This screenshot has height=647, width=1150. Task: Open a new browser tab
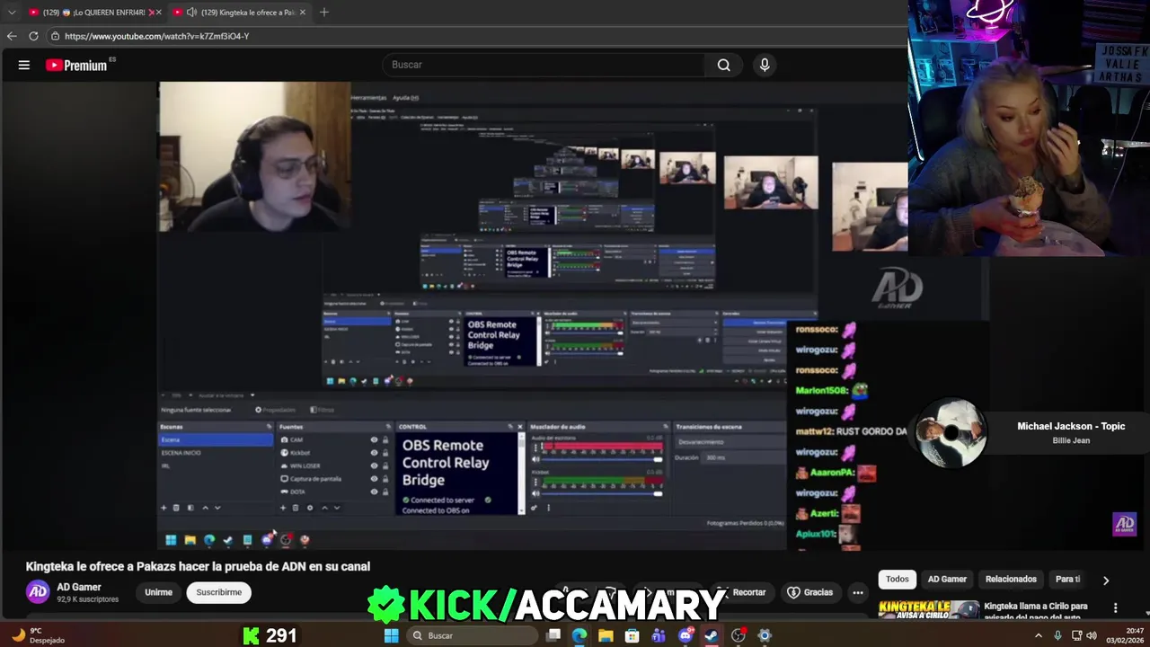point(324,13)
